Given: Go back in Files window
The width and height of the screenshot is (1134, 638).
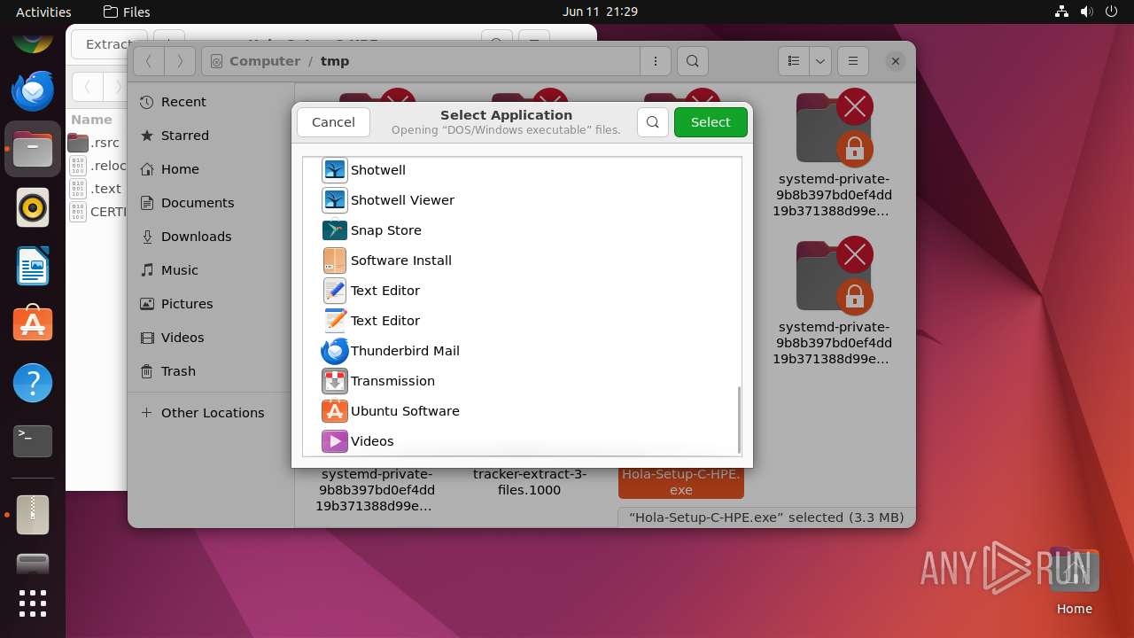Looking at the screenshot, I should (149, 61).
